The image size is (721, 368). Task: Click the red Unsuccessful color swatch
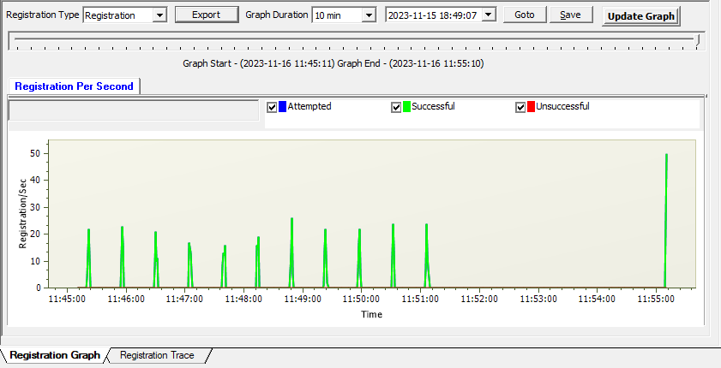coord(531,106)
